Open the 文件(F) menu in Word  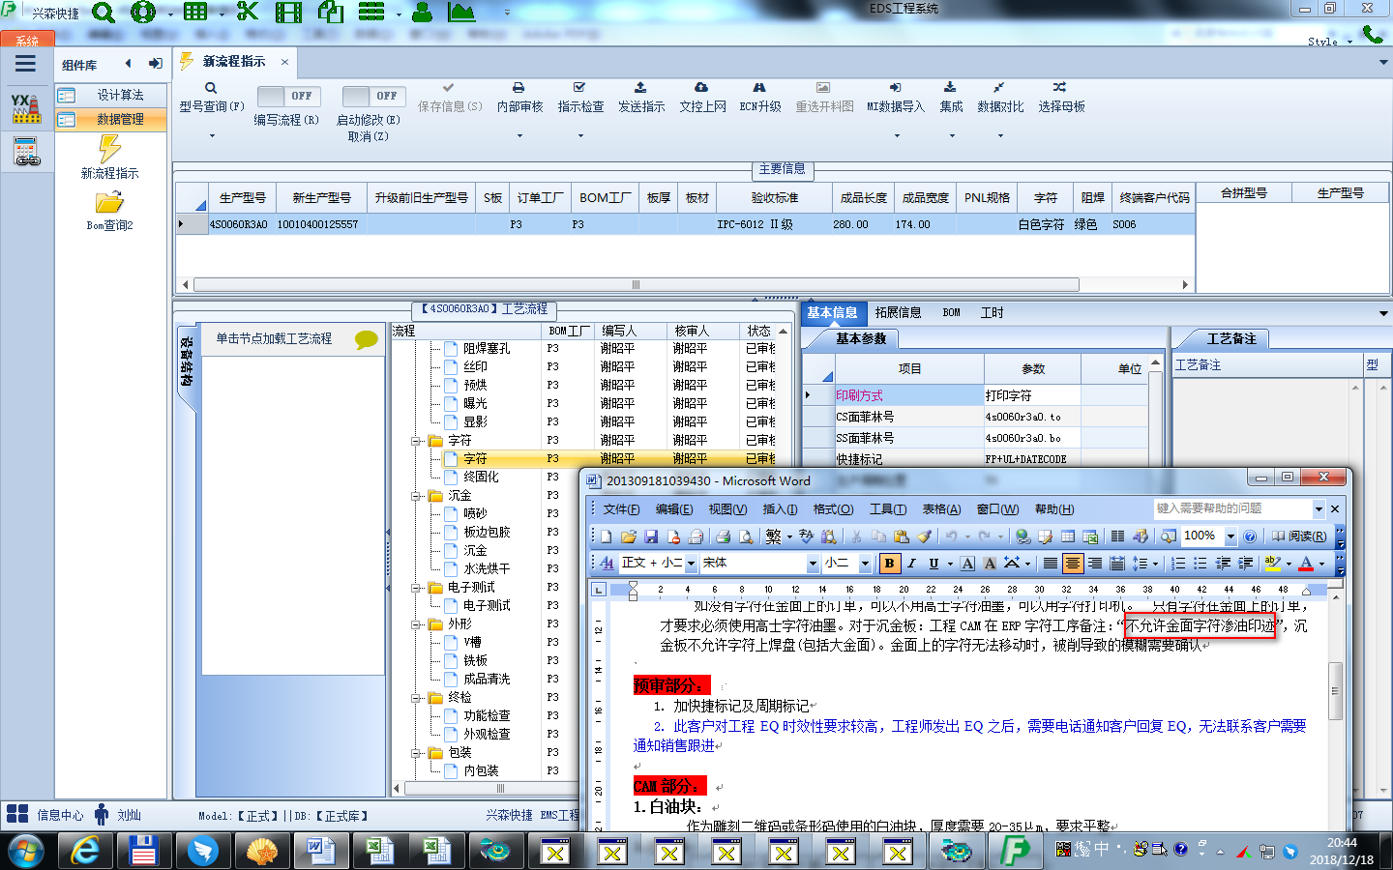(621, 508)
